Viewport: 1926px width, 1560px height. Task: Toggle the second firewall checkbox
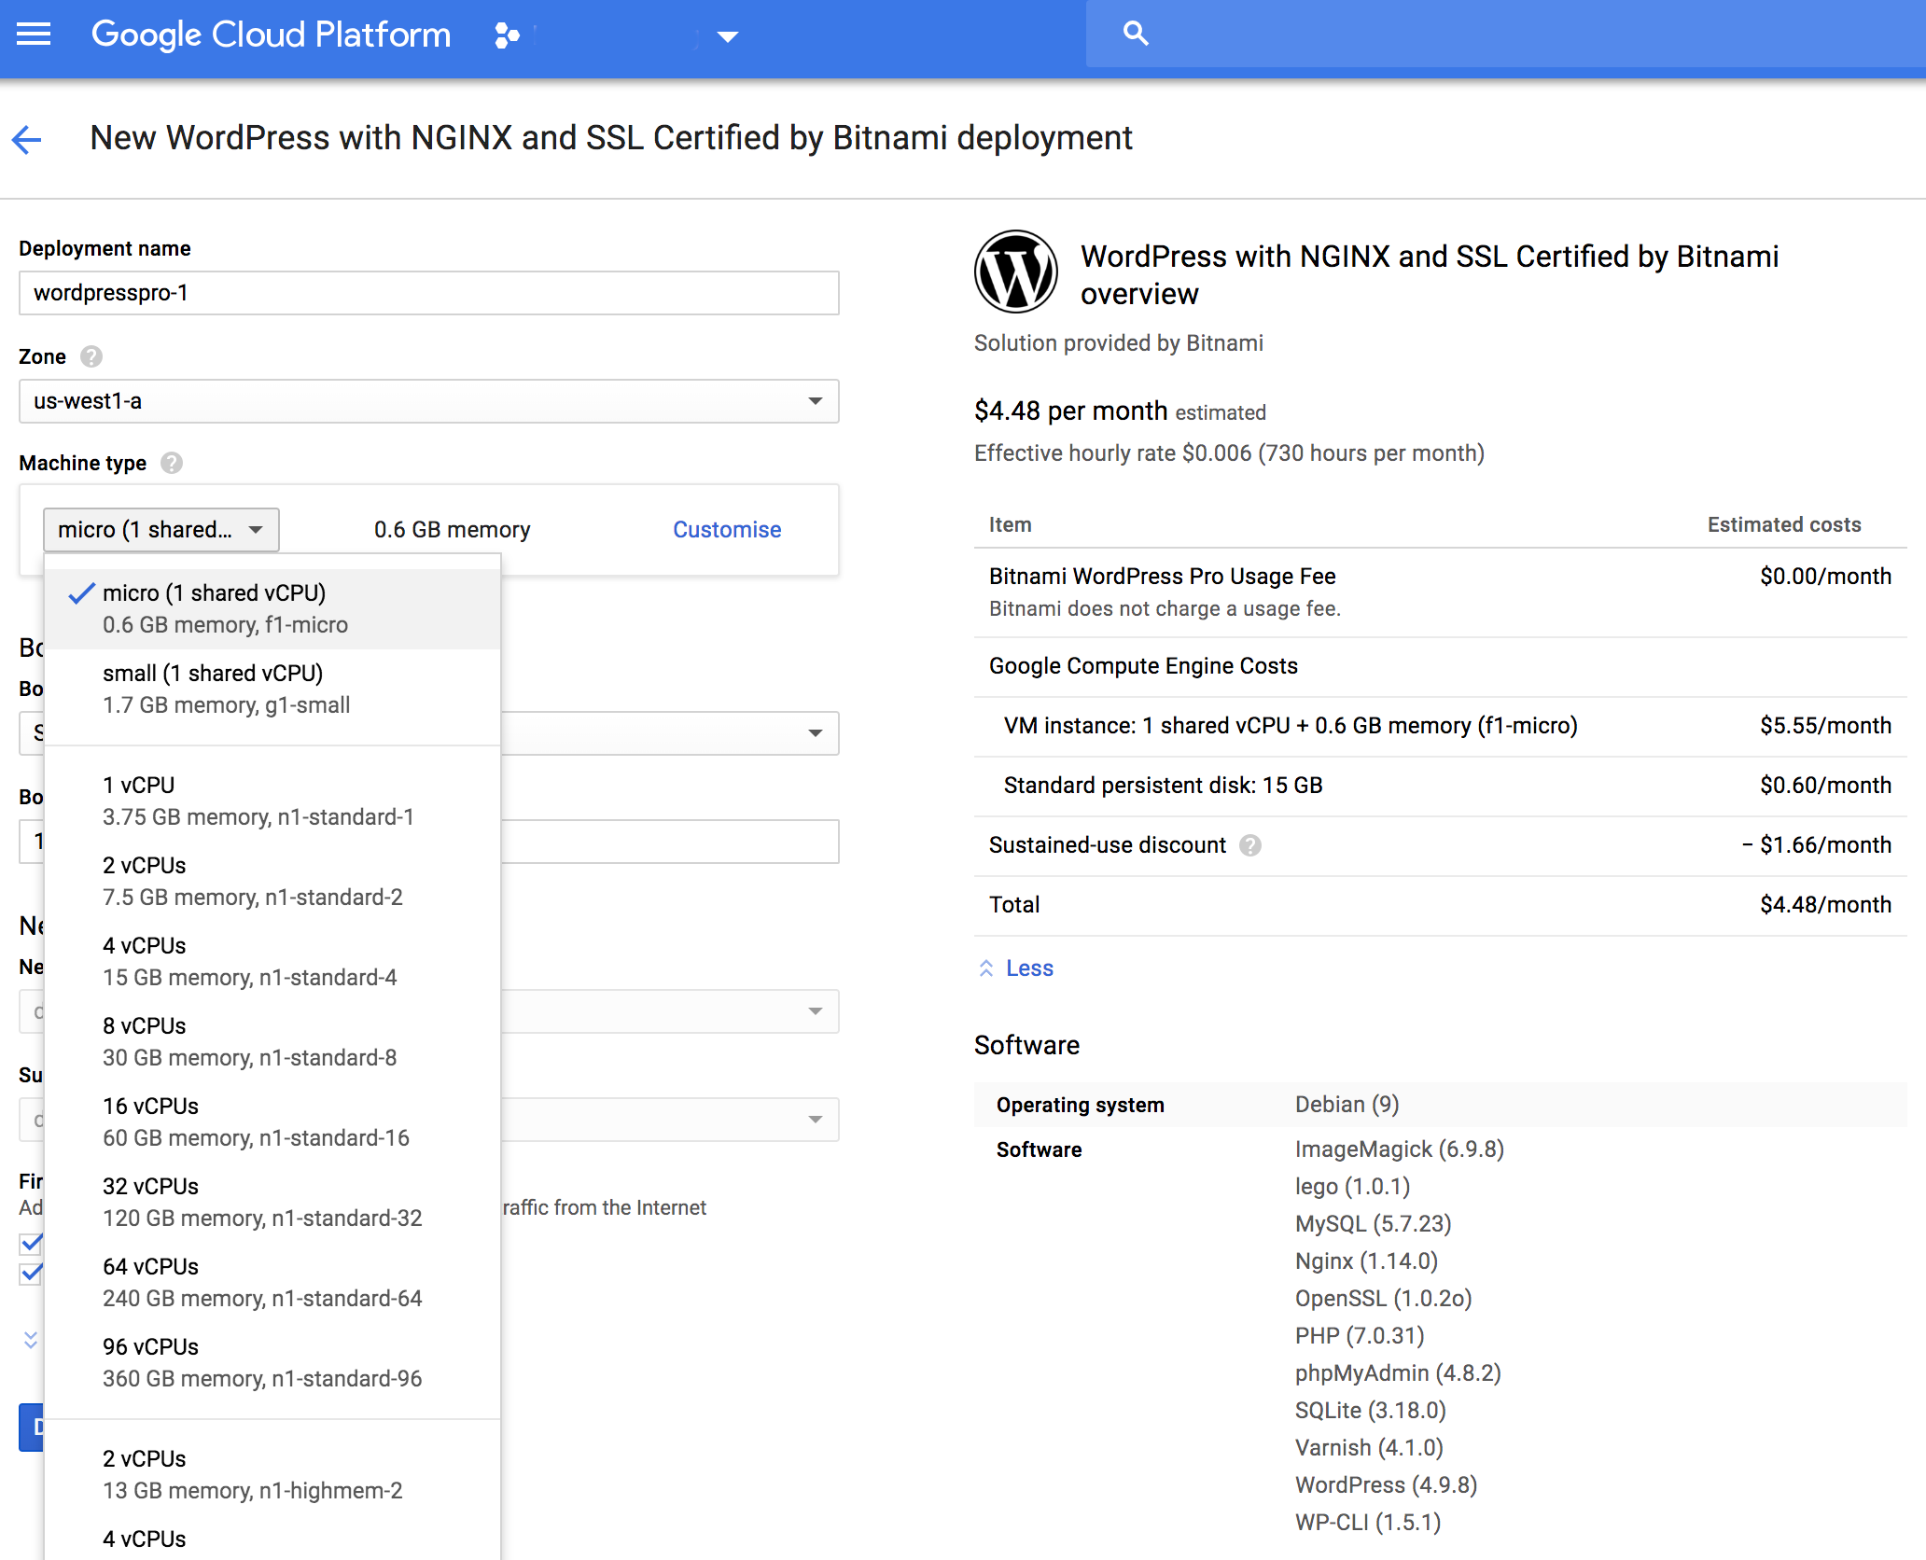click(31, 1273)
